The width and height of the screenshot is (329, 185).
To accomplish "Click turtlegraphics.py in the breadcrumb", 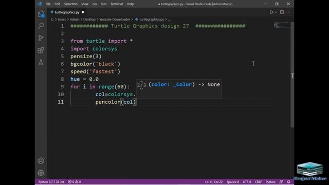I will point(152,20).
